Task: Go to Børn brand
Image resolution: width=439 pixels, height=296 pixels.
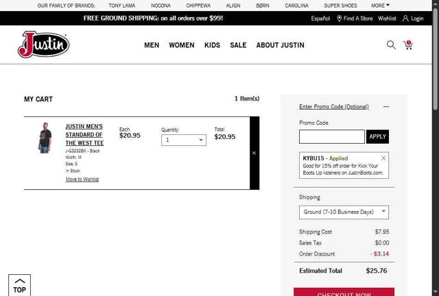Action: pyautogui.click(x=263, y=5)
